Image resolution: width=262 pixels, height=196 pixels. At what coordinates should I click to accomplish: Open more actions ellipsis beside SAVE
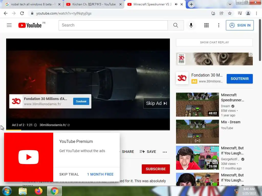(165, 152)
